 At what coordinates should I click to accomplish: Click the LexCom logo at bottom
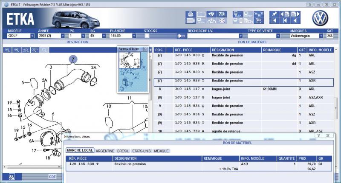[12, 177]
